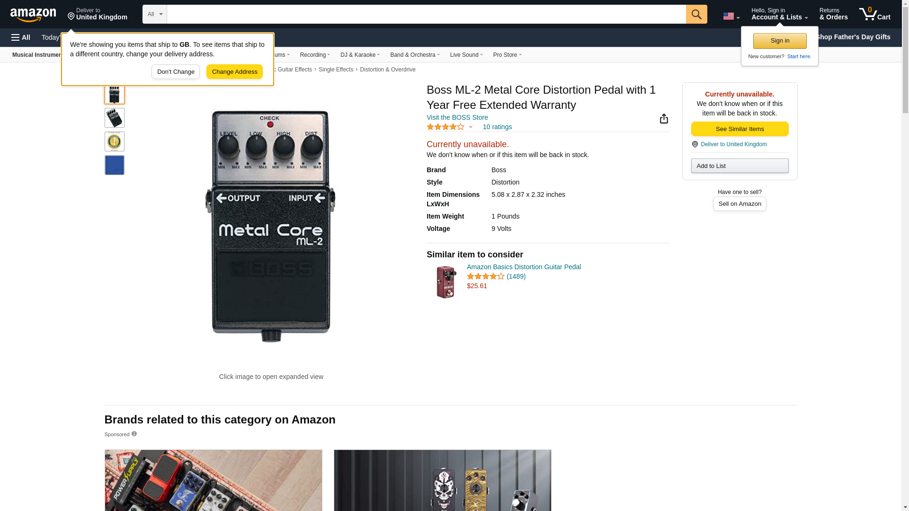
Task: Click the US flag language selector
Action: tap(731, 16)
